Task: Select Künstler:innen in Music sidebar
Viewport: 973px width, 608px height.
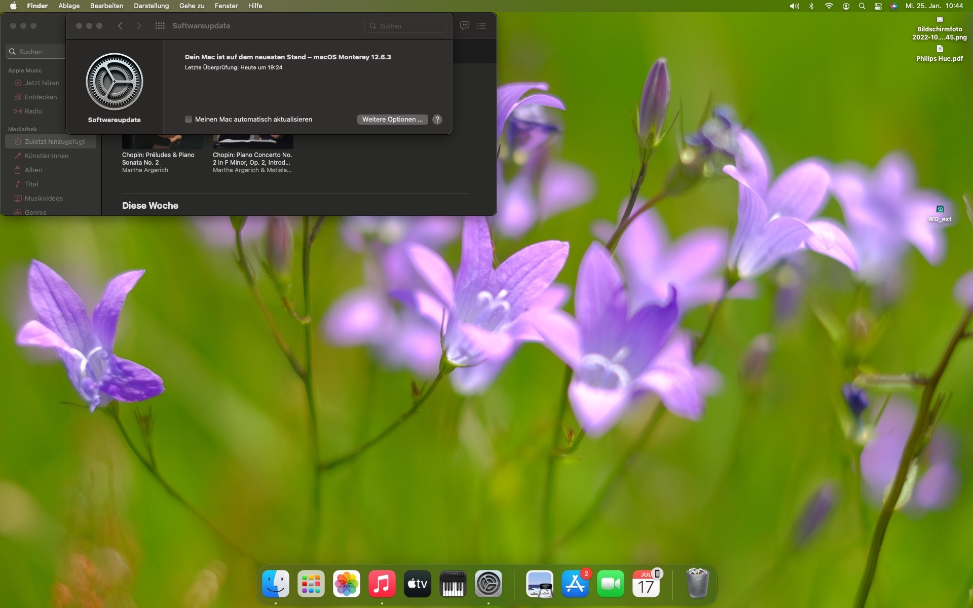Action: point(47,156)
